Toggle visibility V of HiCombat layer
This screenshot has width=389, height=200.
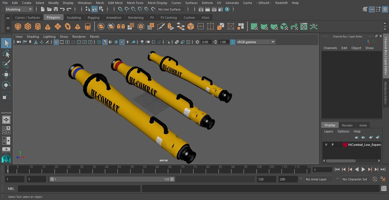pos(326,145)
